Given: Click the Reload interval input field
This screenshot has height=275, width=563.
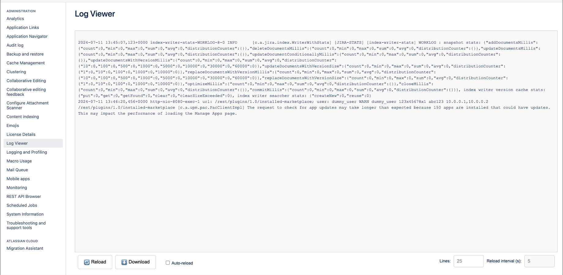Looking at the screenshot, I should point(539,261).
